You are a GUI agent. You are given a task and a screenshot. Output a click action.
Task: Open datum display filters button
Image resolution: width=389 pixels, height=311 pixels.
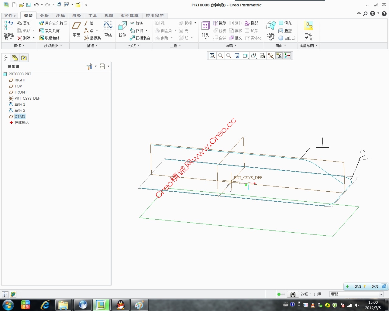[270, 56]
